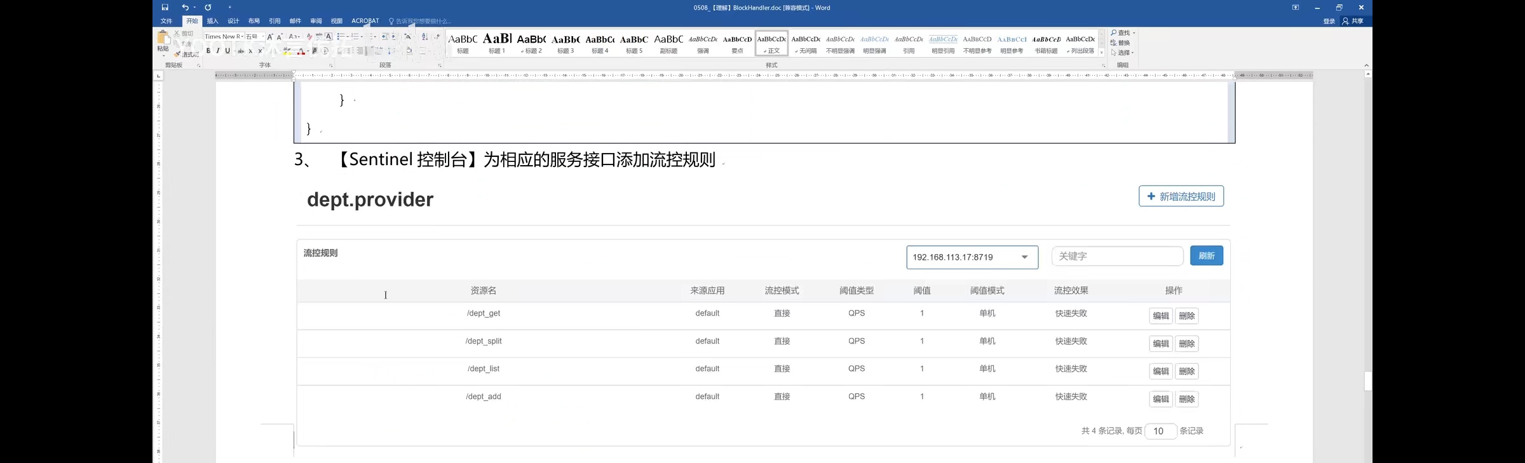The width and height of the screenshot is (1525, 463).
Task: Toggle underline formatting
Action: coord(227,51)
